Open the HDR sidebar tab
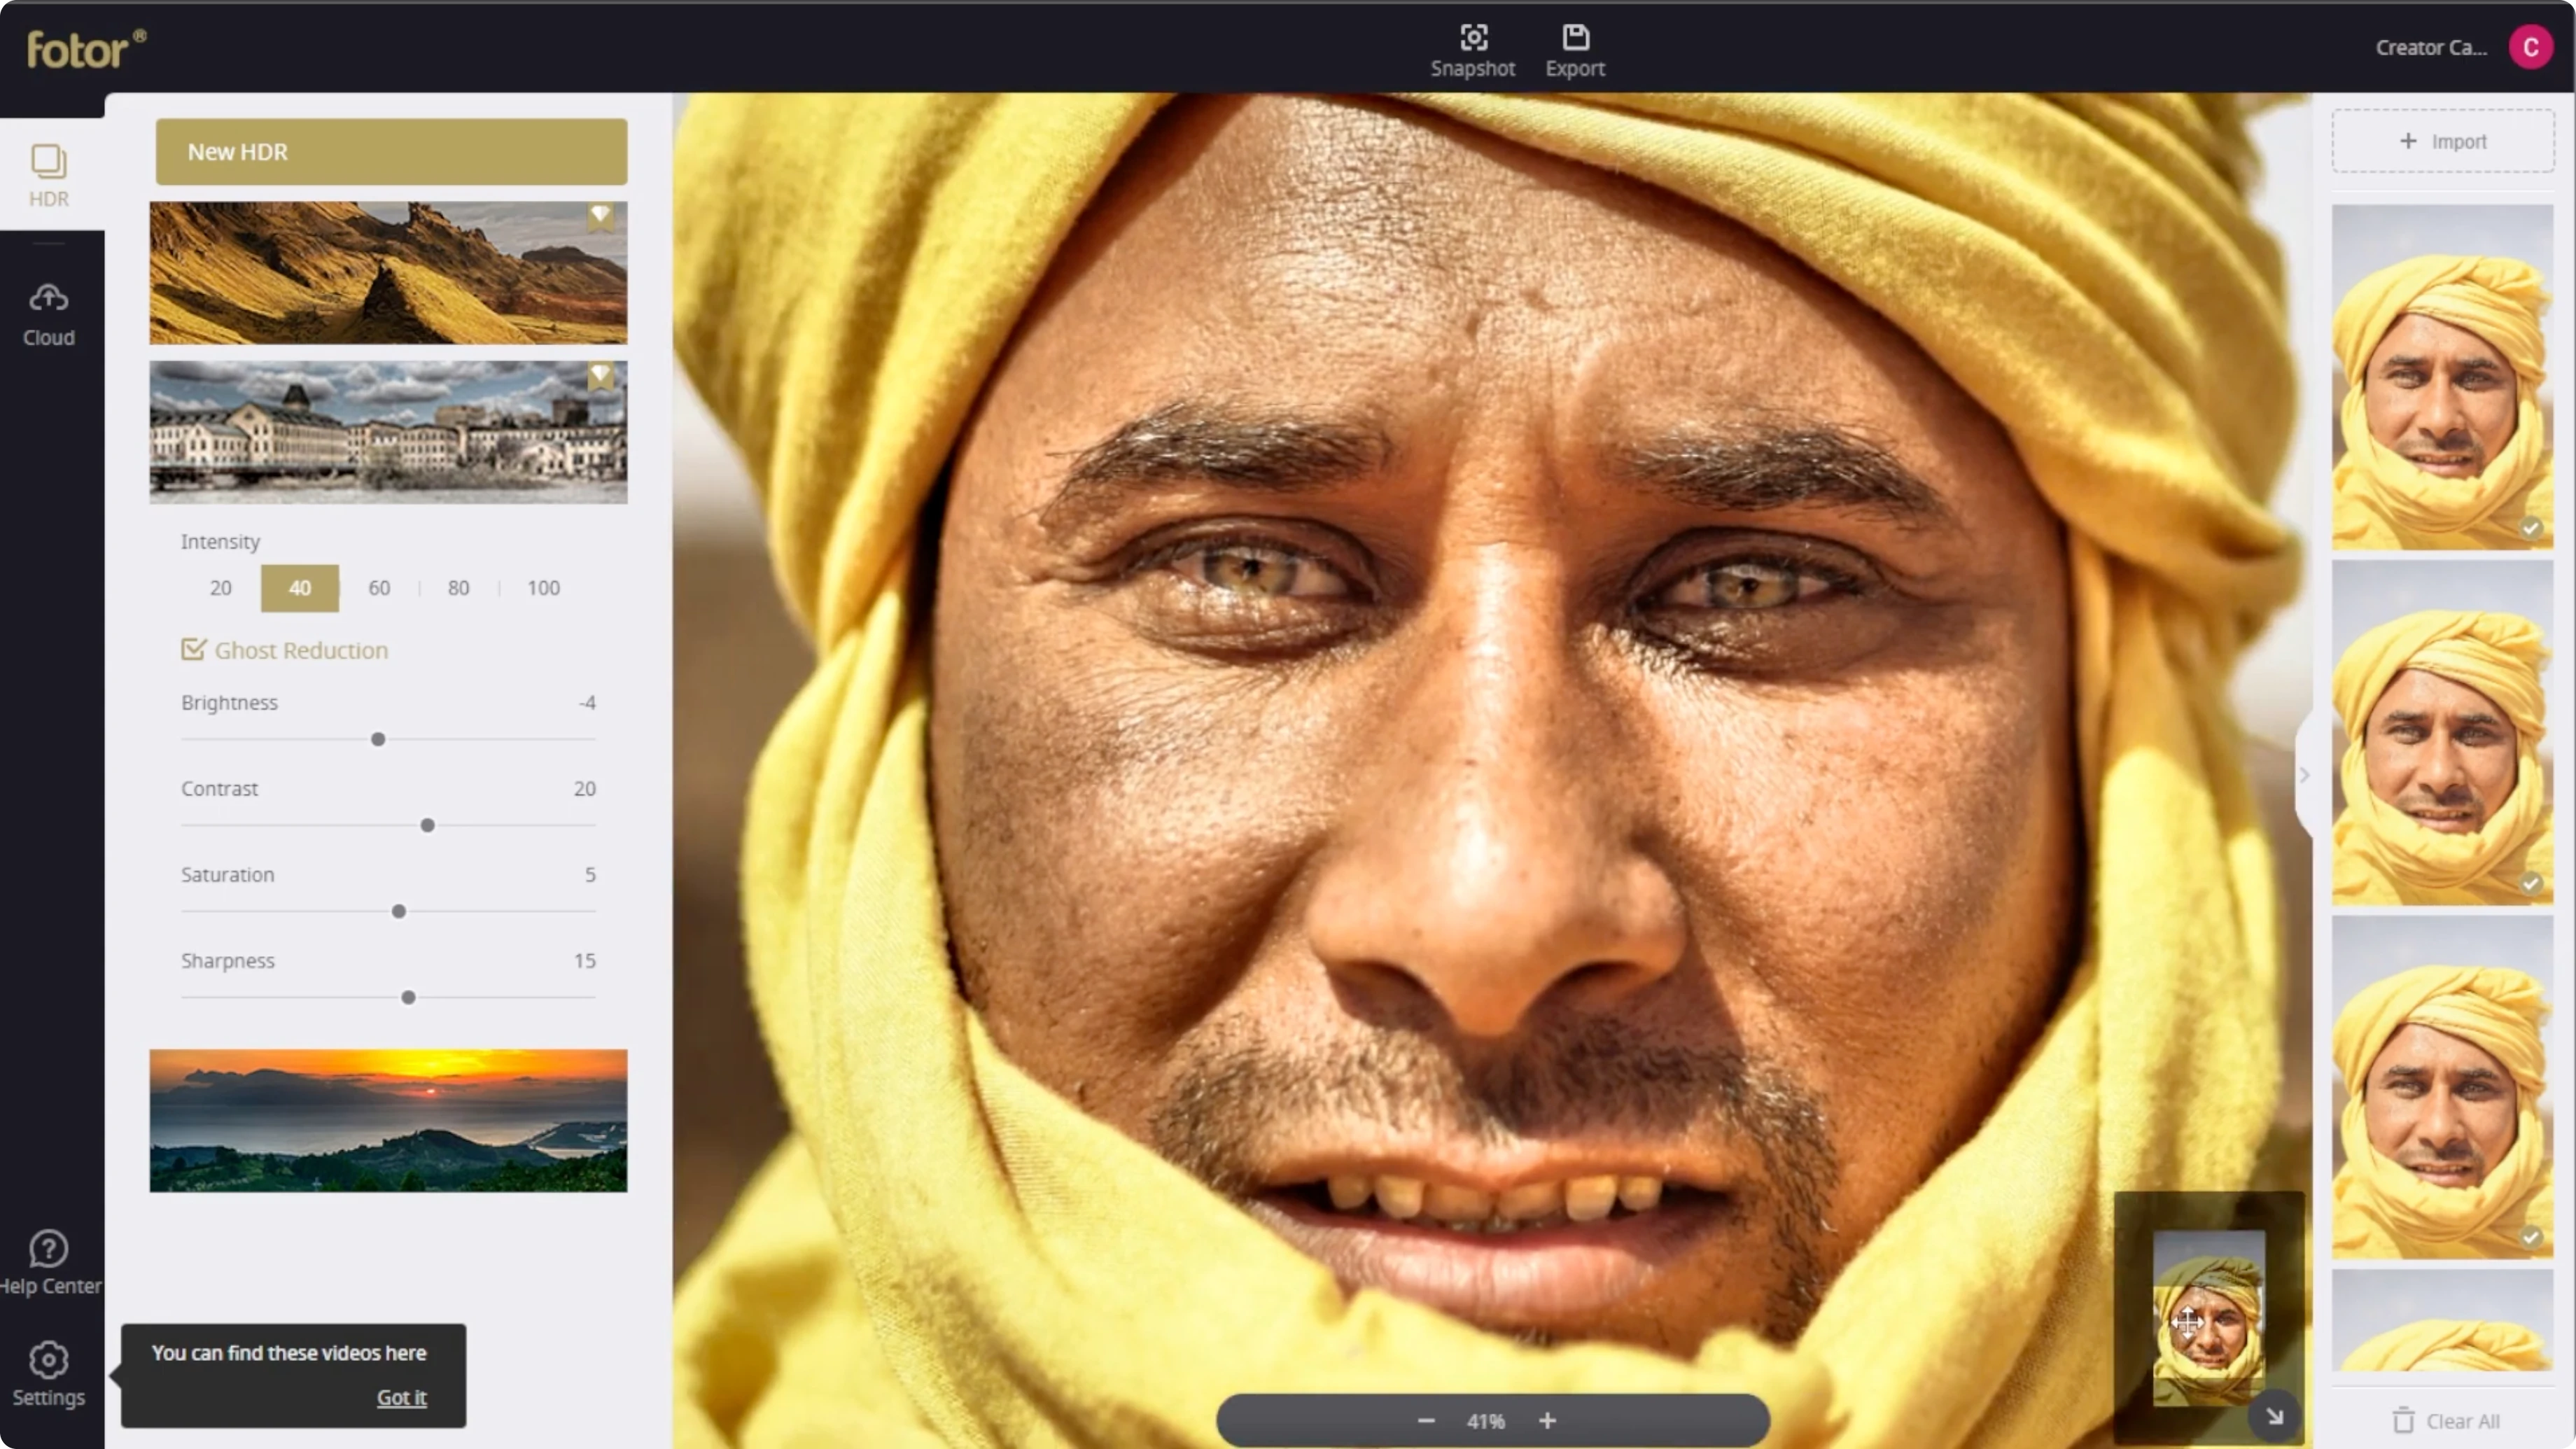This screenshot has width=2576, height=1449. tap(48, 175)
